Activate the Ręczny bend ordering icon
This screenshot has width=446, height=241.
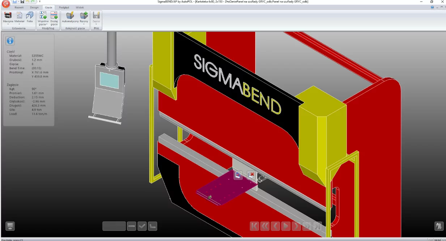pyautogui.click(x=84, y=16)
